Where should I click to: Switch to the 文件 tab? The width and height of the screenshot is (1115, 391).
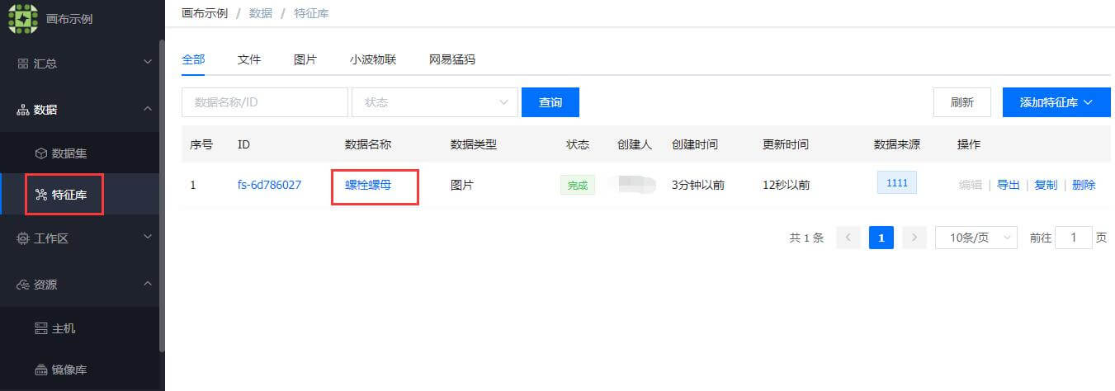pyautogui.click(x=249, y=59)
